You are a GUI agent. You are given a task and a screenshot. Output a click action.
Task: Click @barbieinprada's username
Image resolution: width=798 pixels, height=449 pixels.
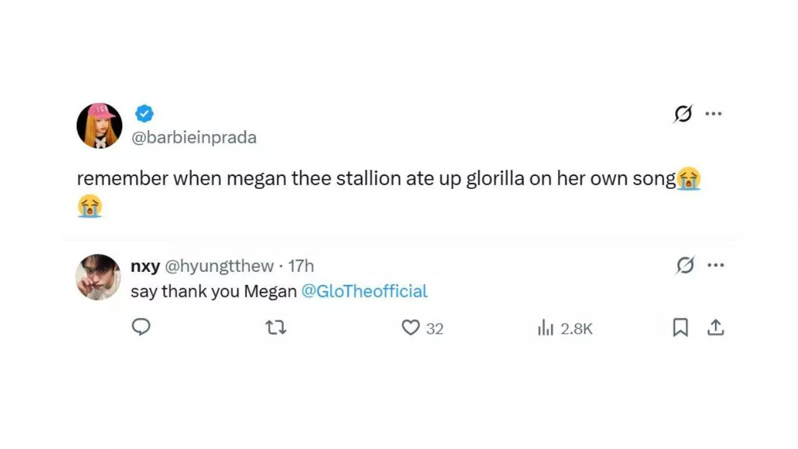coord(194,137)
